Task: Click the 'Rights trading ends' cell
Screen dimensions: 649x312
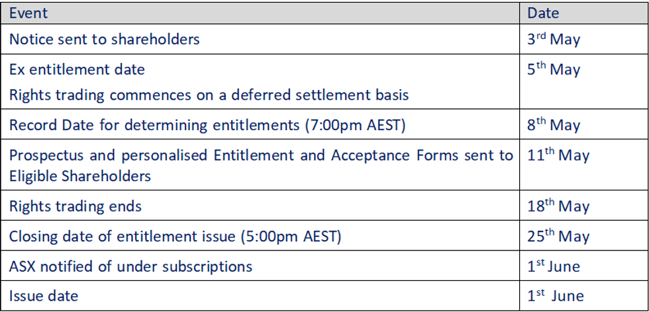Action: 75,206
